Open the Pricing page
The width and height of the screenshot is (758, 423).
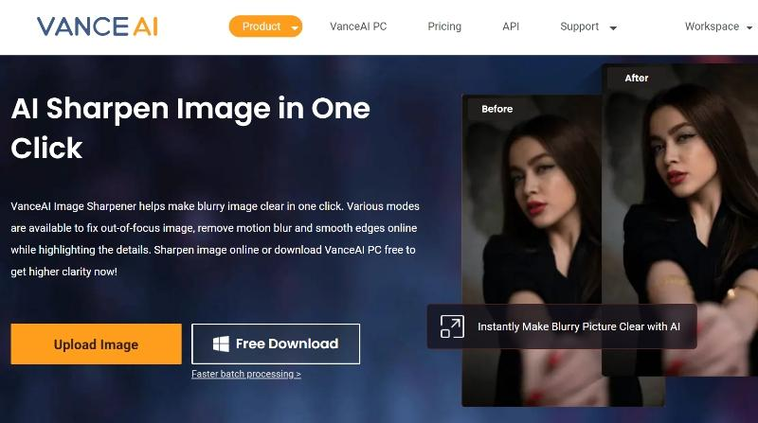point(444,26)
